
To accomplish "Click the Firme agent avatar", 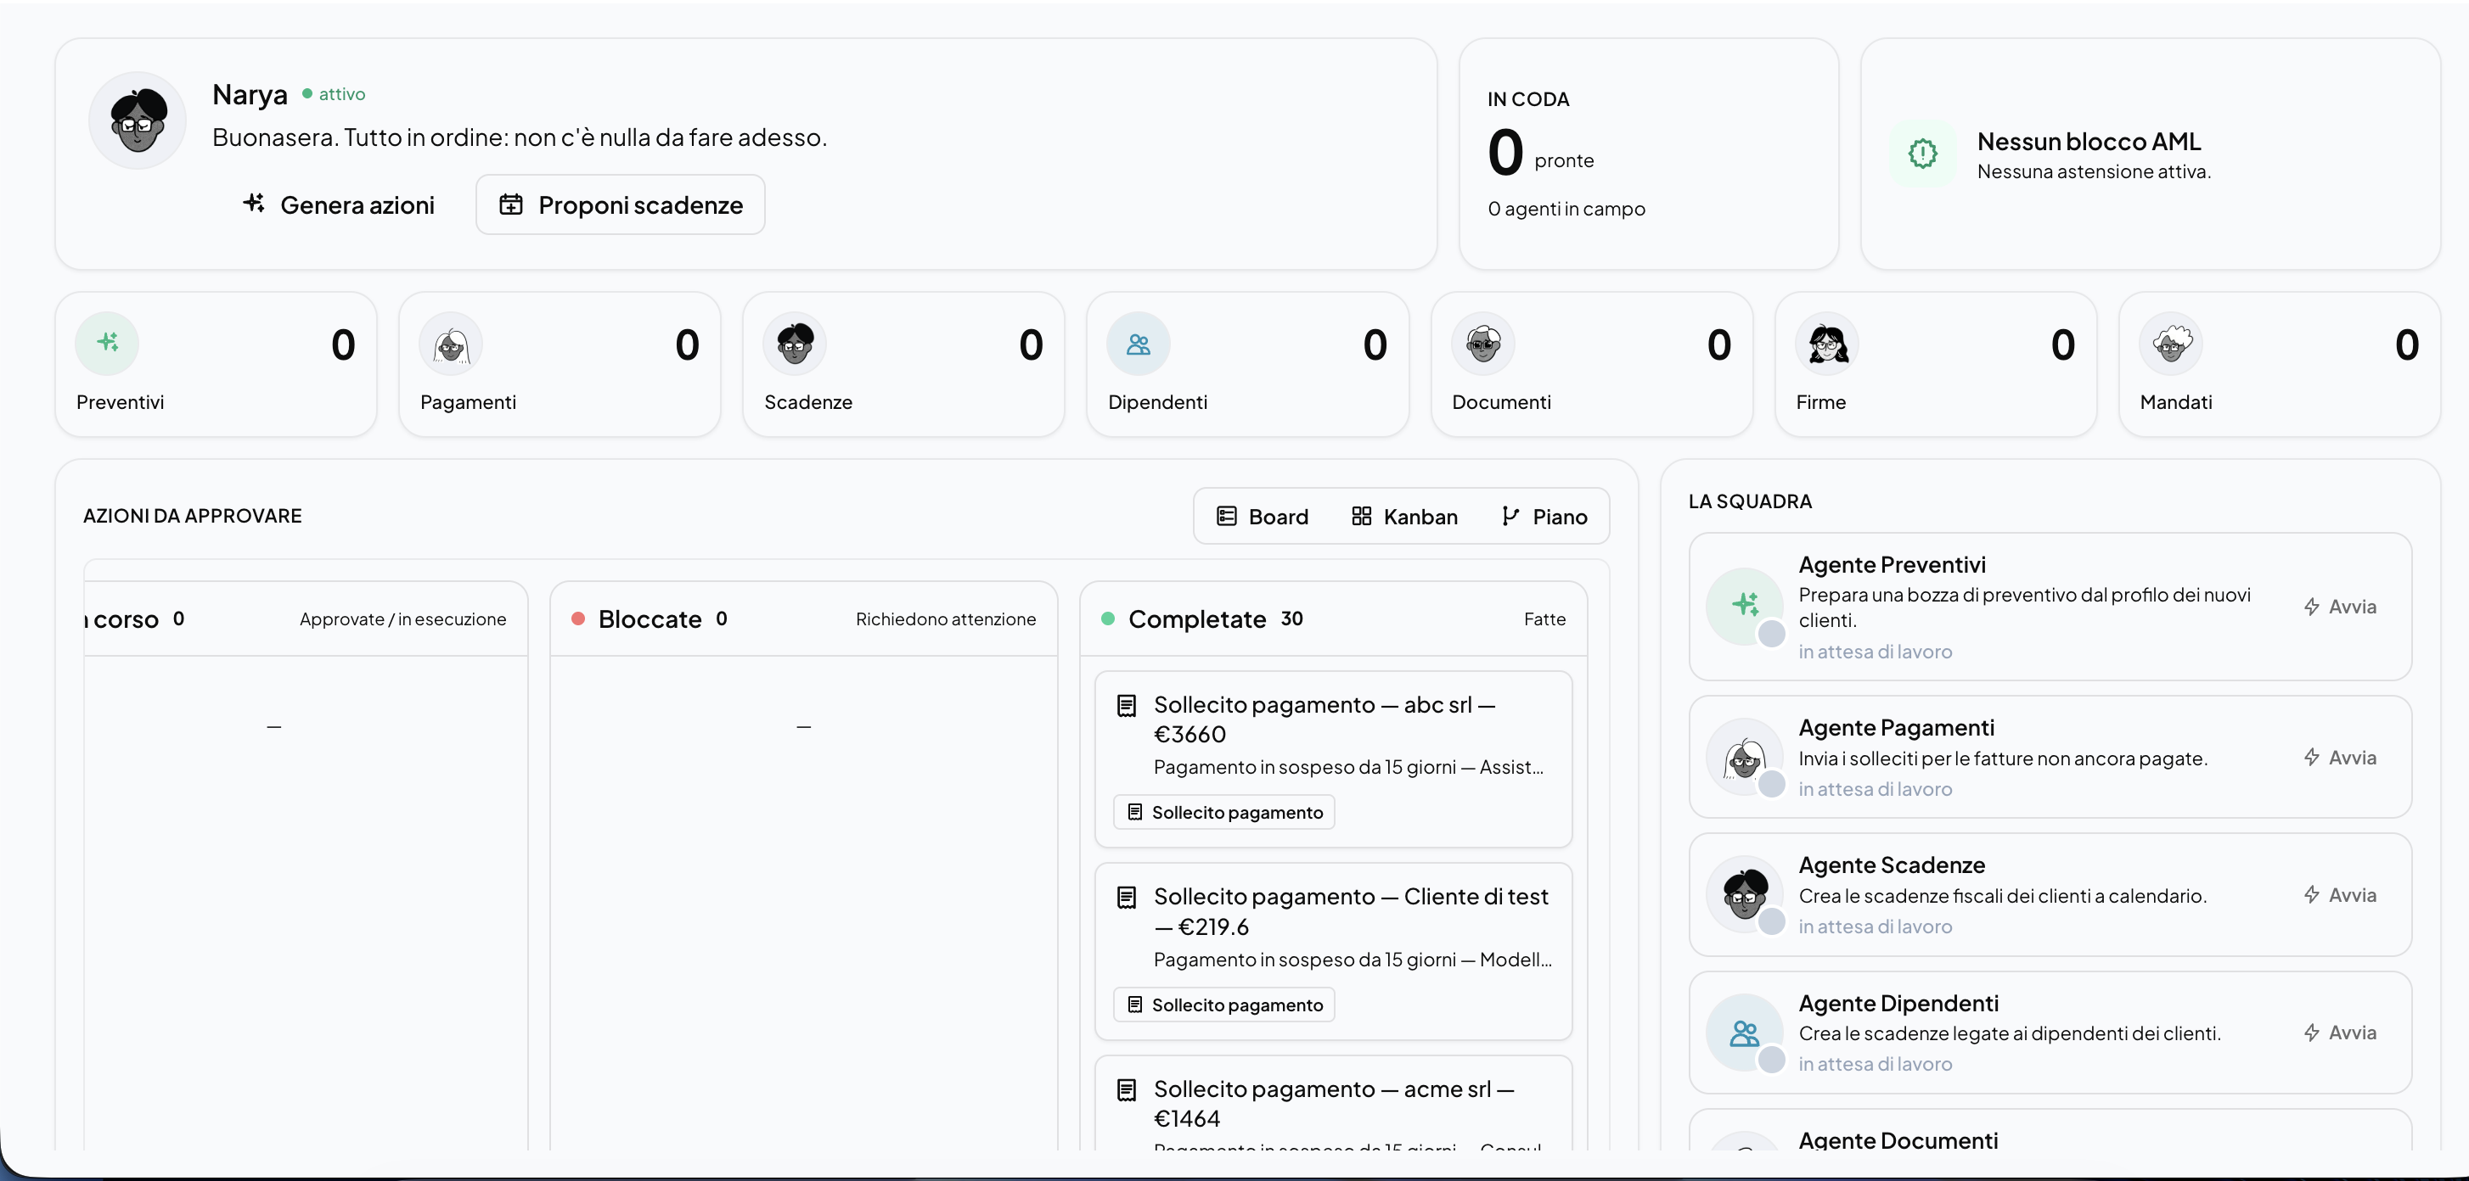I will tap(1827, 343).
